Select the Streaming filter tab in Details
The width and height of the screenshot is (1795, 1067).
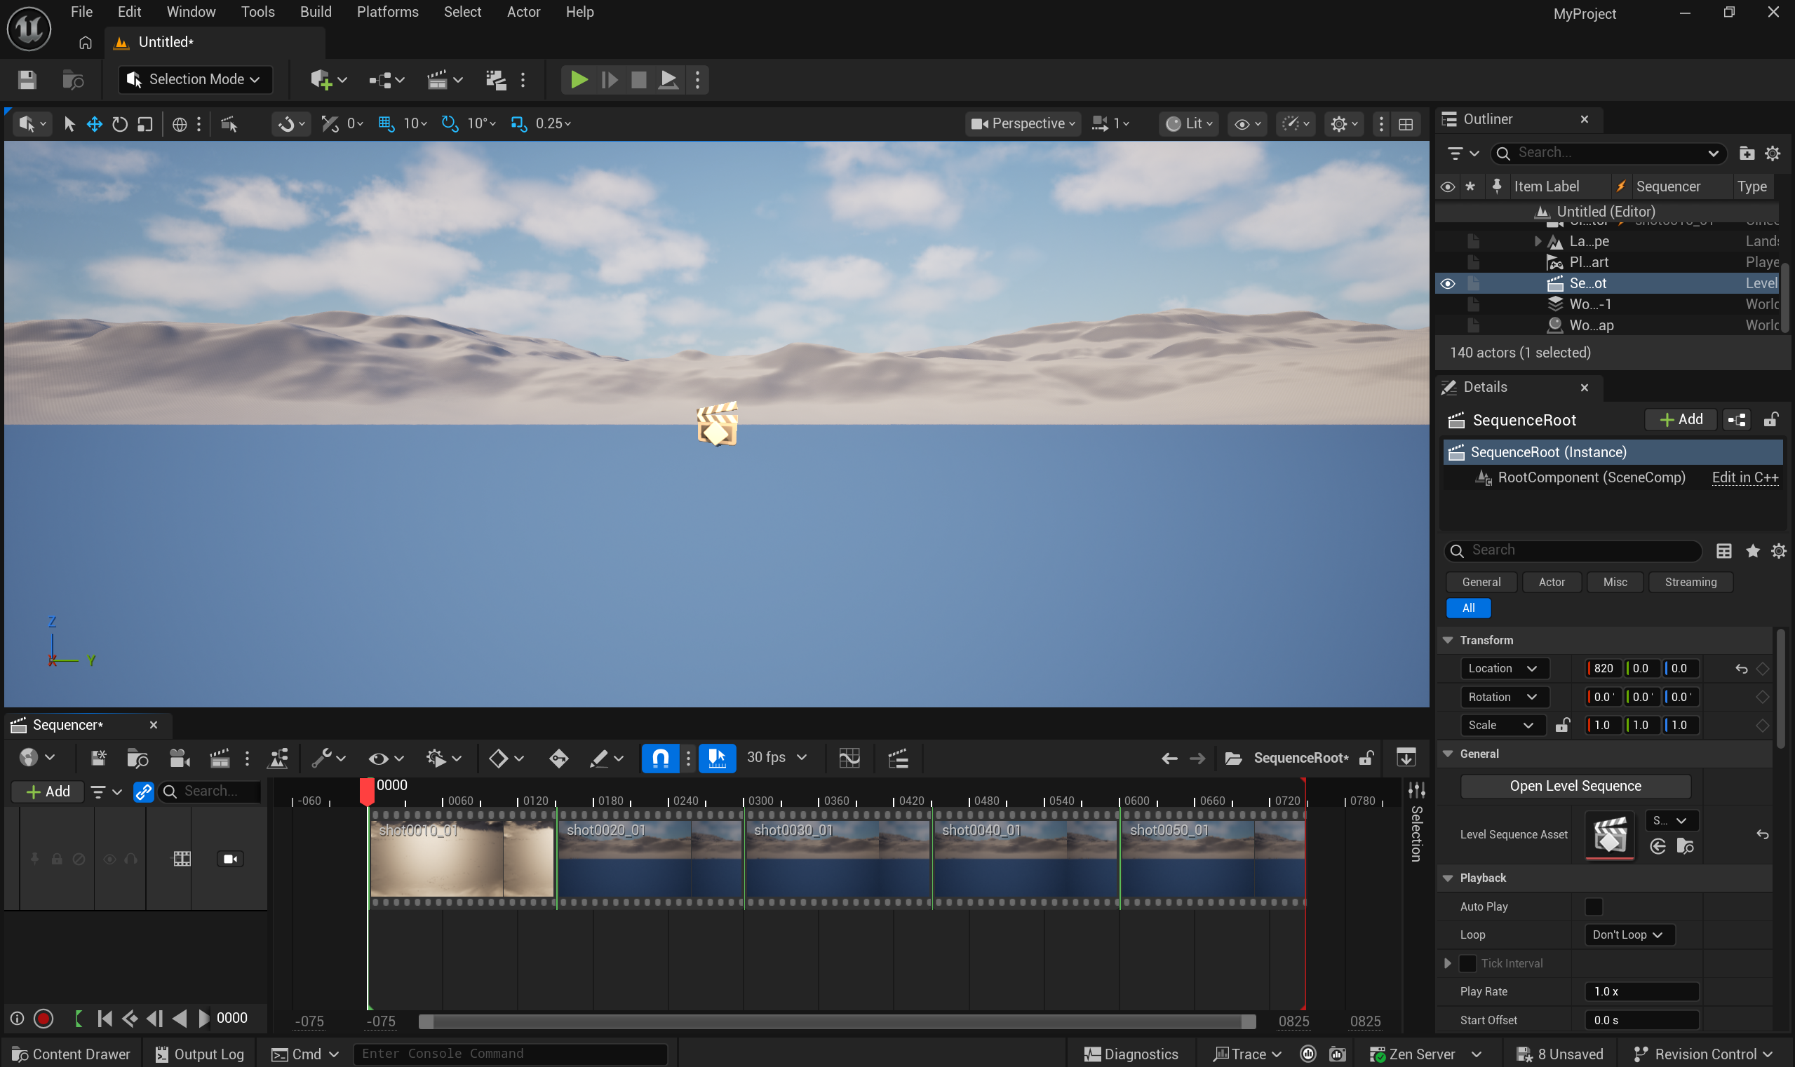1690,583
